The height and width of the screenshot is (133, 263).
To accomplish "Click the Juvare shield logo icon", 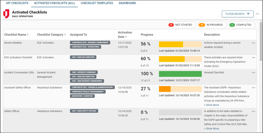I will click(x=6, y=14).
